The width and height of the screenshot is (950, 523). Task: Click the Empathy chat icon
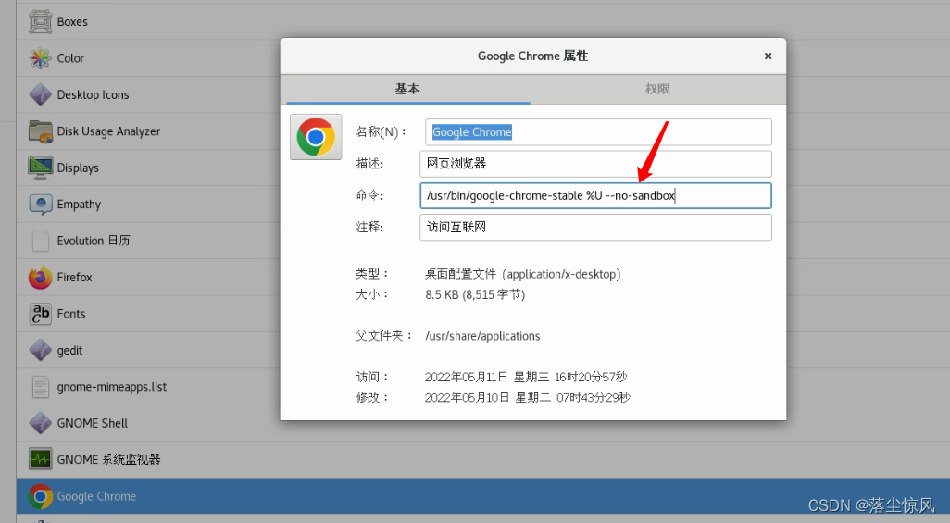pyautogui.click(x=40, y=205)
